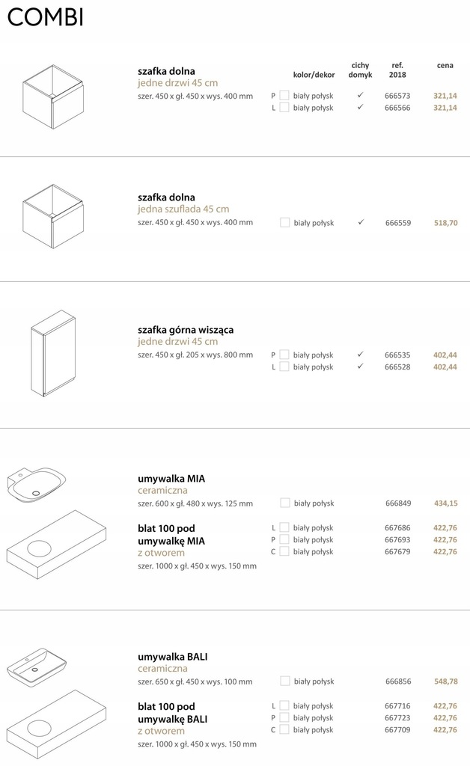Tick the P variant box for ref 667723
470x766 pixels.
(x=284, y=717)
